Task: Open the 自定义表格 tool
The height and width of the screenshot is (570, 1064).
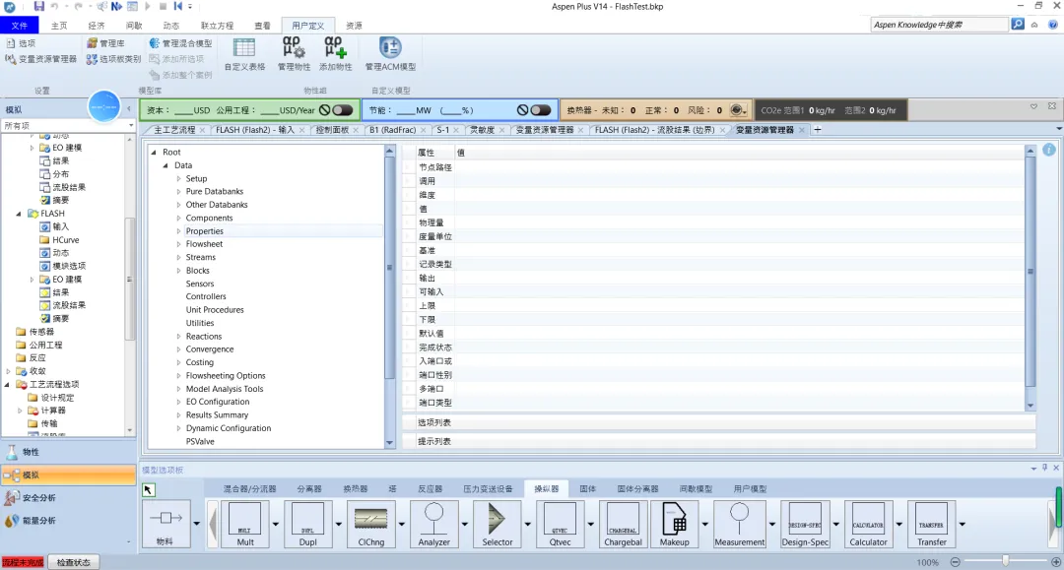Action: (x=244, y=54)
